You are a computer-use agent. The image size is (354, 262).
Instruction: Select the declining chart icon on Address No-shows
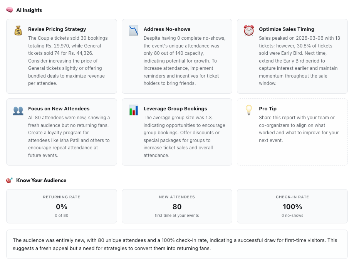[133, 30]
